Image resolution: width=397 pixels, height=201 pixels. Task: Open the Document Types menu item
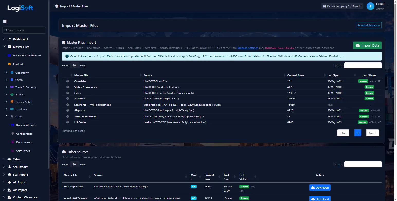click(26, 125)
